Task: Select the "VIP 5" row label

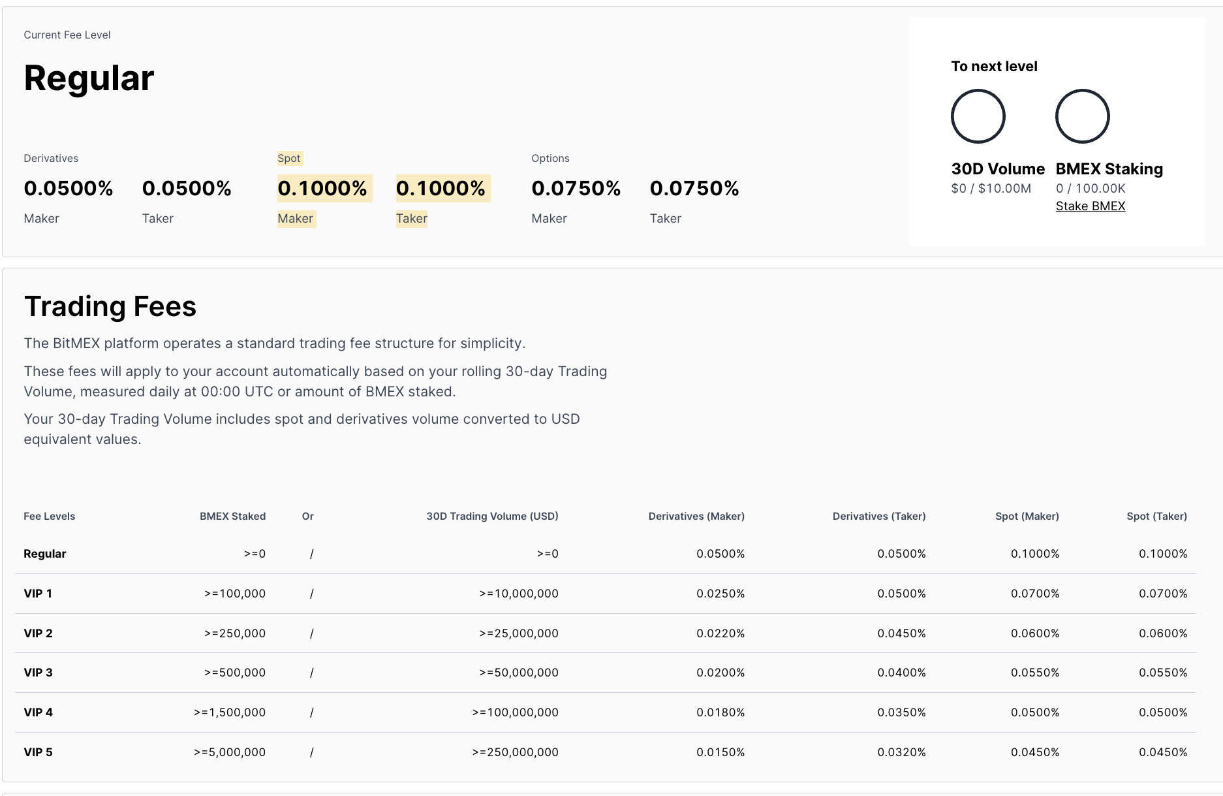Action: pyautogui.click(x=38, y=752)
